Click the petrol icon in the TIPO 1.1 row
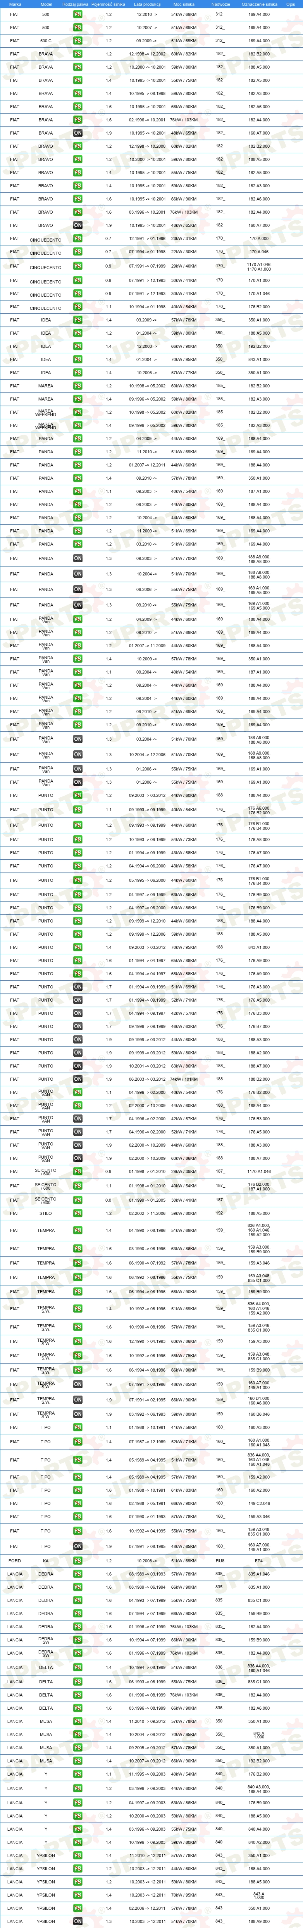Image resolution: width=303 pixels, height=1928 pixels. 78,1427
